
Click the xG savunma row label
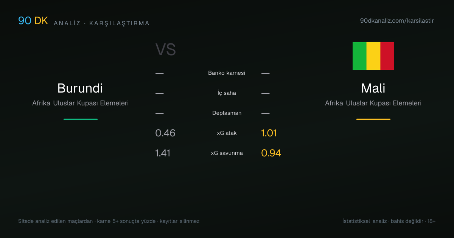(227, 153)
